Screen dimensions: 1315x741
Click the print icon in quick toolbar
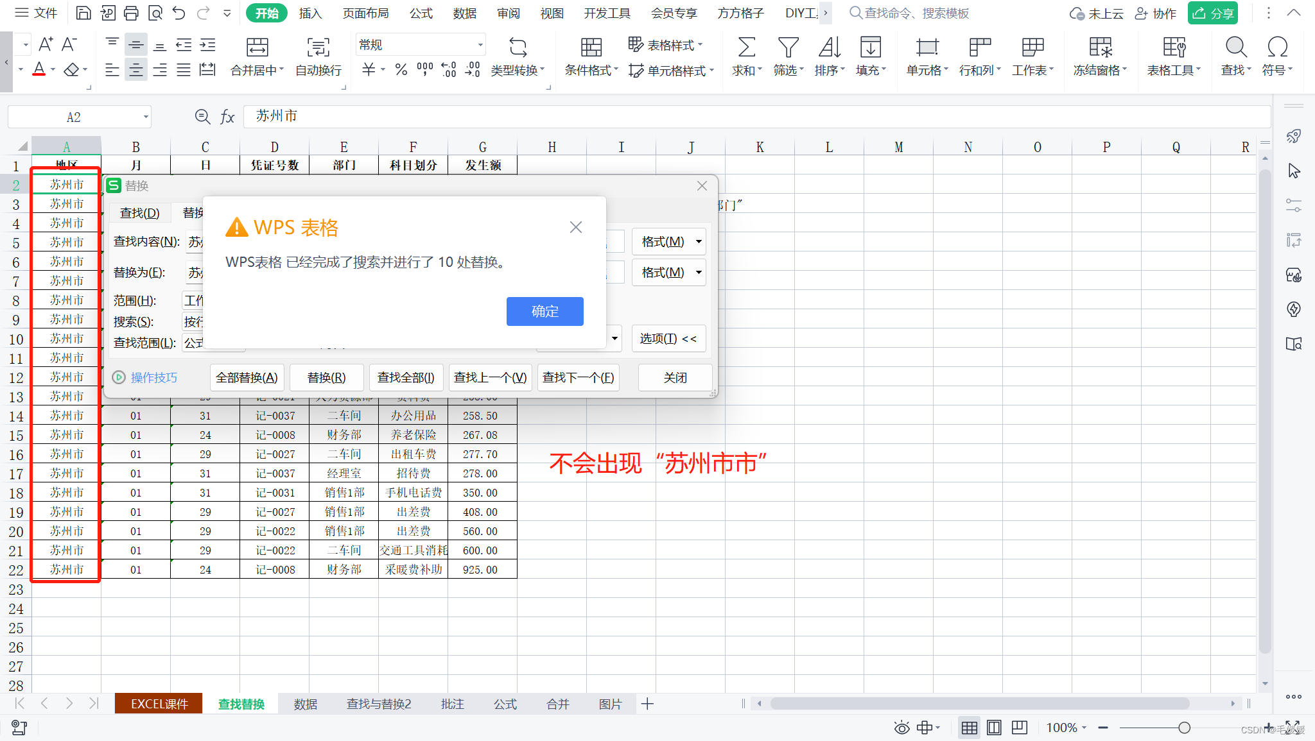(131, 13)
